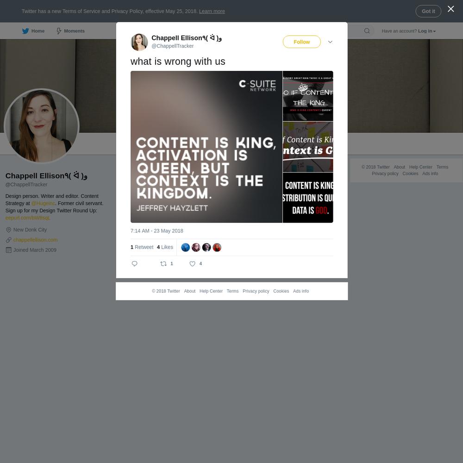View the 1 Retweet list
The width and height of the screenshot is (463, 463).
(x=142, y=247)
